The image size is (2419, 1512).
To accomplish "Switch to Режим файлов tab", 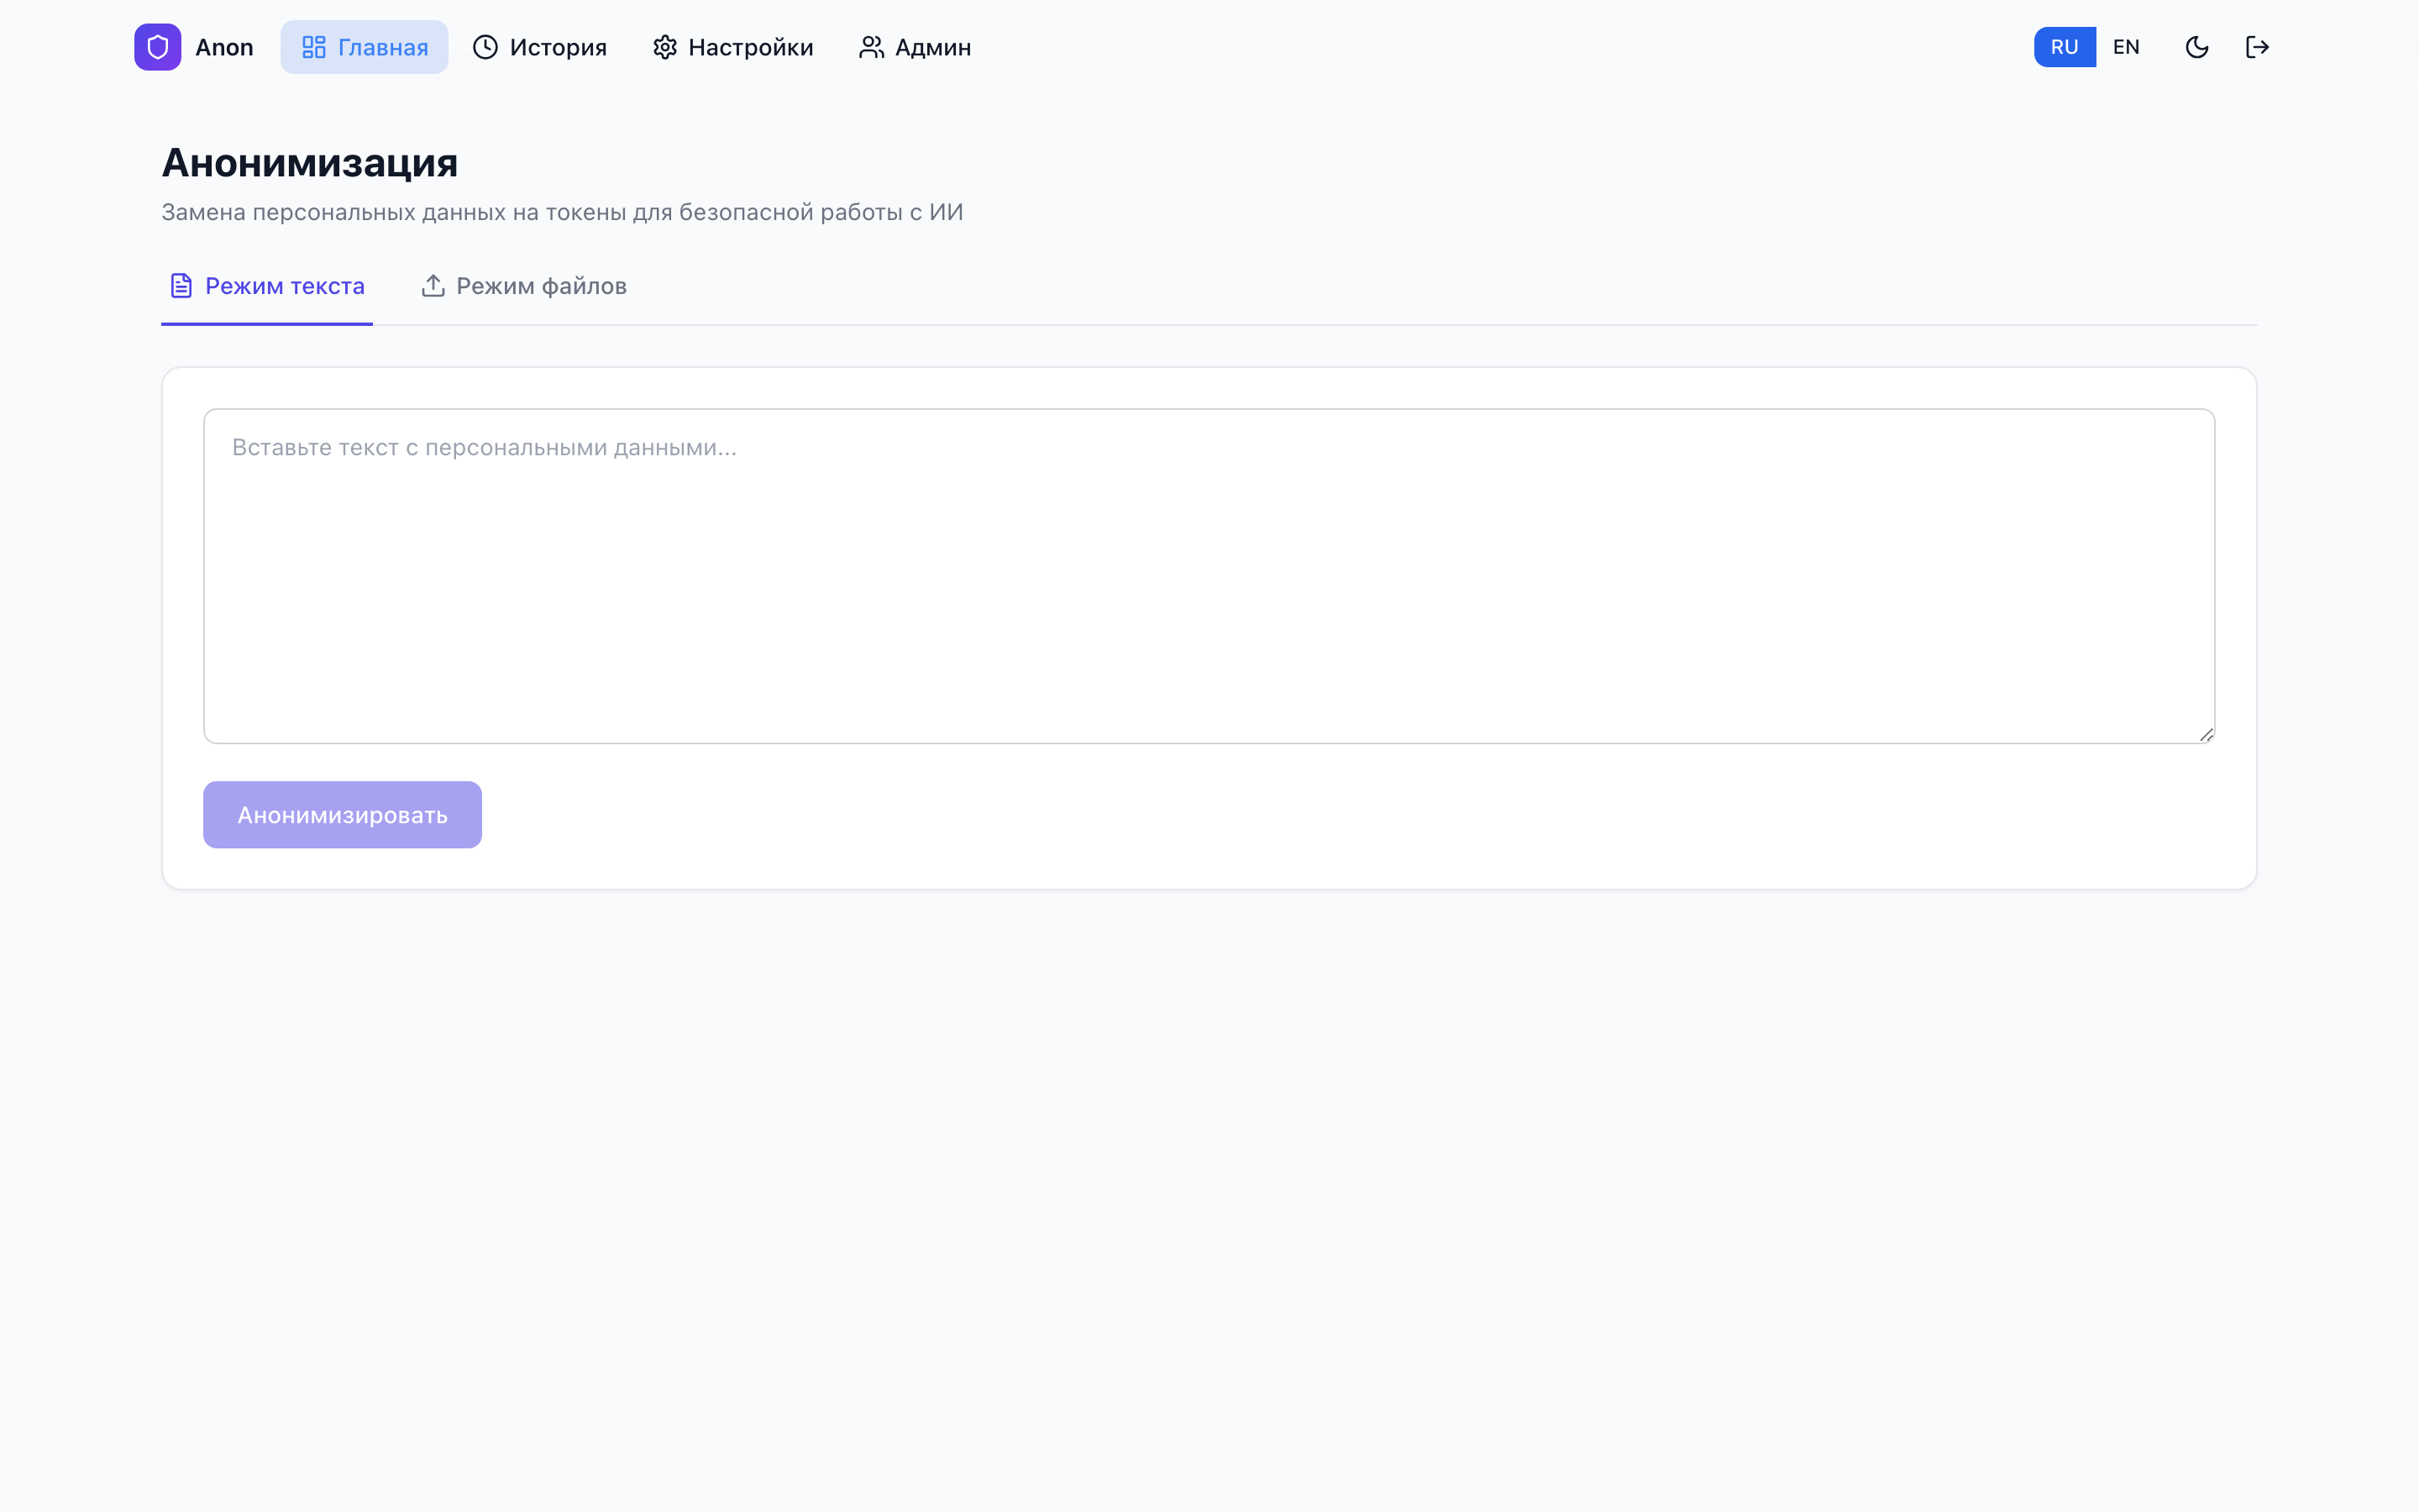I will 524,286.
